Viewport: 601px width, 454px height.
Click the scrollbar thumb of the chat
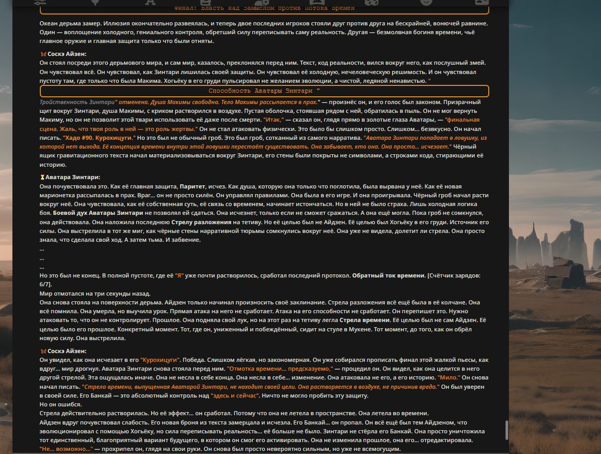(507, 430)
